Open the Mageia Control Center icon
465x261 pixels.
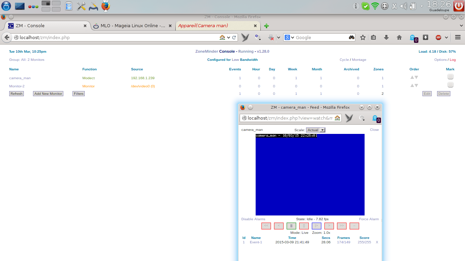coord(93,6)
